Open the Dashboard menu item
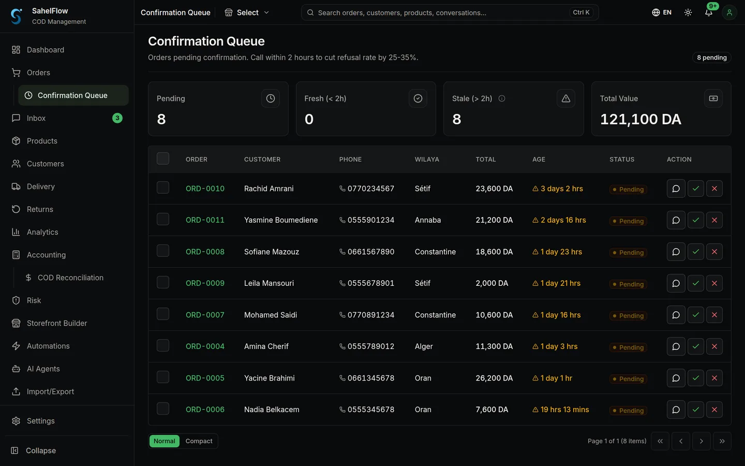Image resolution: width=745 pixels, height=466 pixels. pyautogui.click(x=67, y=50)
